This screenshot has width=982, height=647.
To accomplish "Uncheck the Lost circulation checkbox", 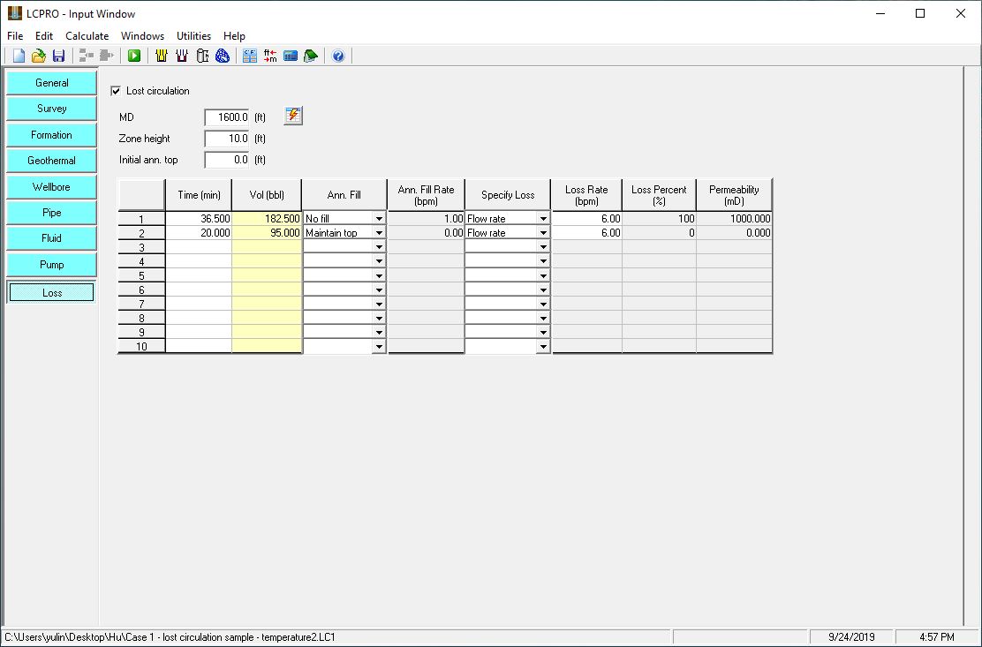I will coord(116,91).
